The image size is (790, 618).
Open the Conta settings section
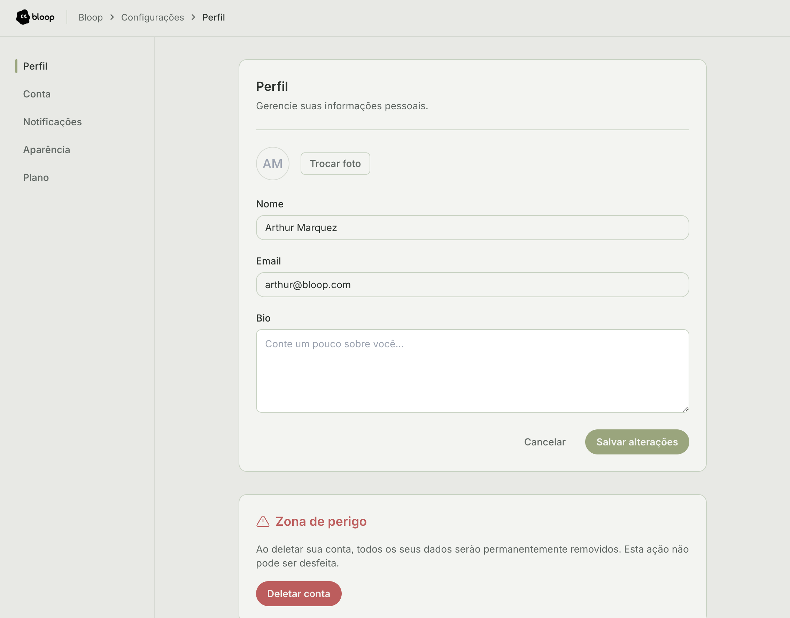37,94
